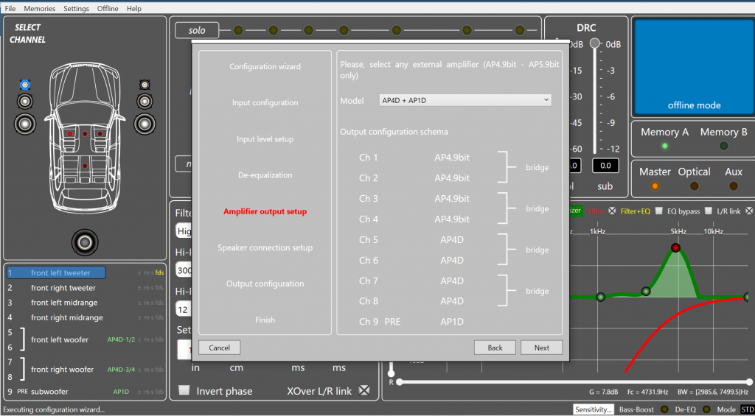Click the Next button in wizard
755x416 pixels.
[x=541, y=348]
